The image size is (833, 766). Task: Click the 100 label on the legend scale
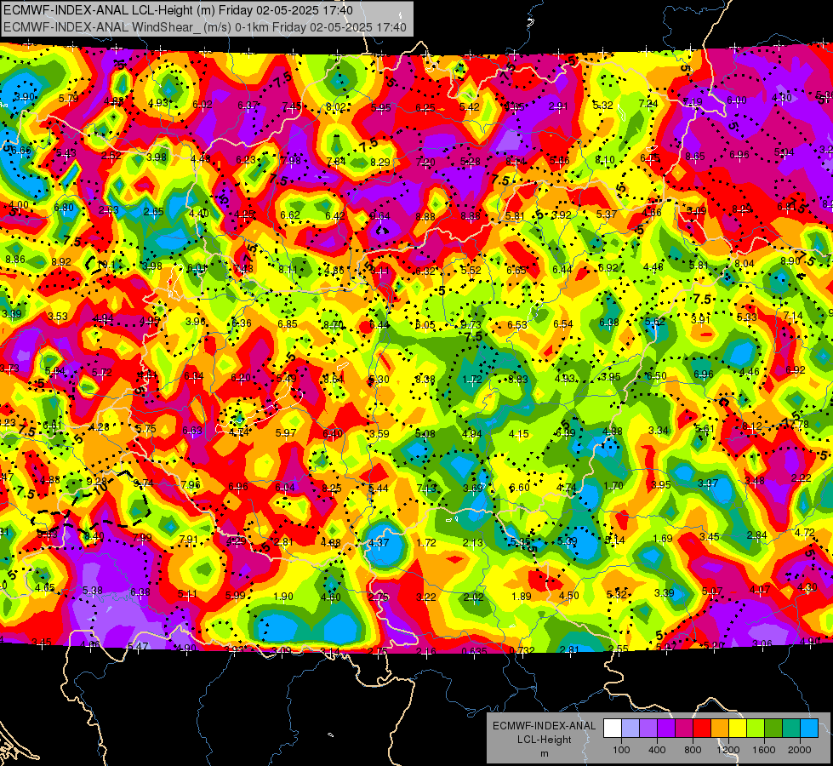[621, 750]
